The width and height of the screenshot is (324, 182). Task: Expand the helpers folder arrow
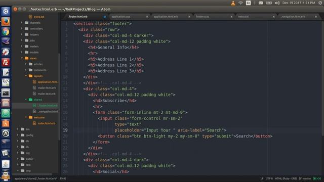coord(22,34)
